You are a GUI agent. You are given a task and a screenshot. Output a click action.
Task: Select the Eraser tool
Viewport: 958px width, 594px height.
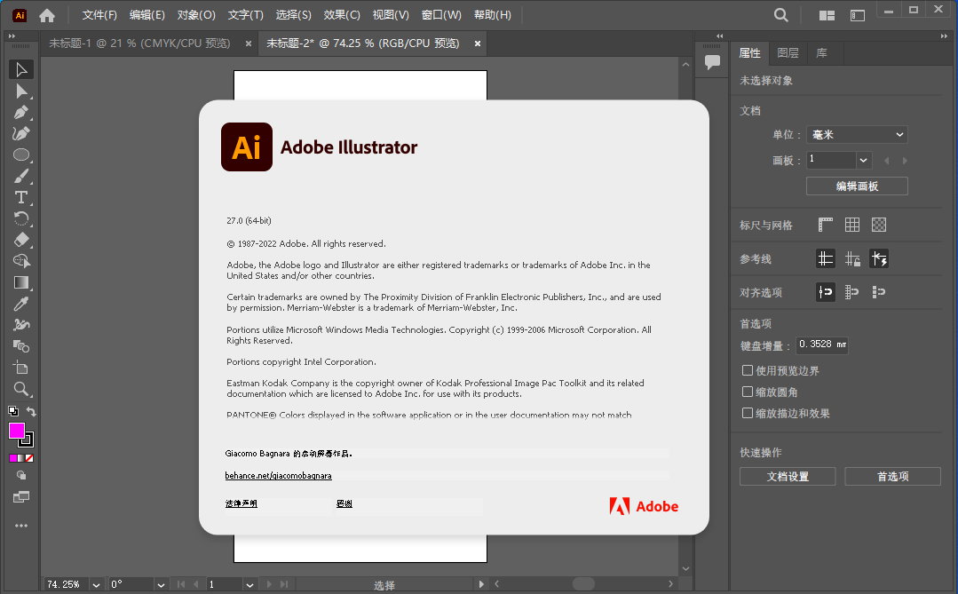(x=21, y=240)
